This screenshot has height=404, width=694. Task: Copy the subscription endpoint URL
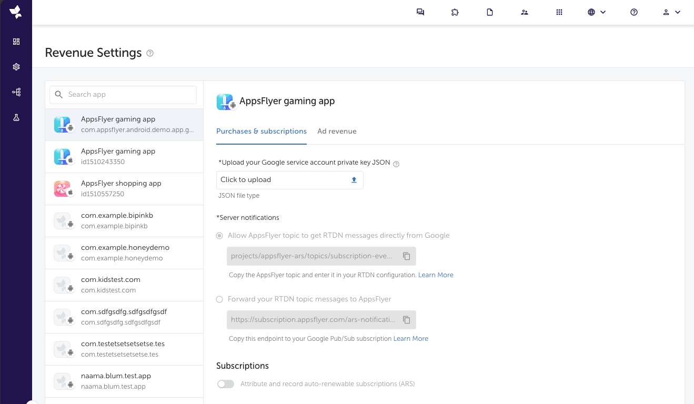click(x=407, y=320)
